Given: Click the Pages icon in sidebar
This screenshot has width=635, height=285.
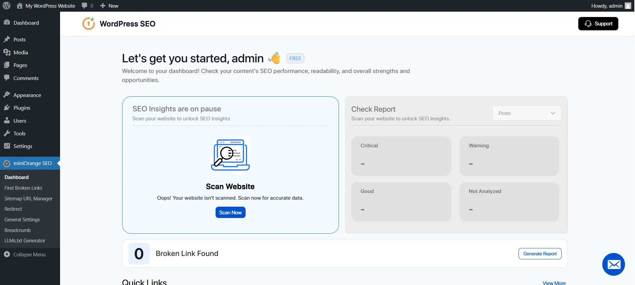Looking at the screenshot, I should tap(7, 65).
